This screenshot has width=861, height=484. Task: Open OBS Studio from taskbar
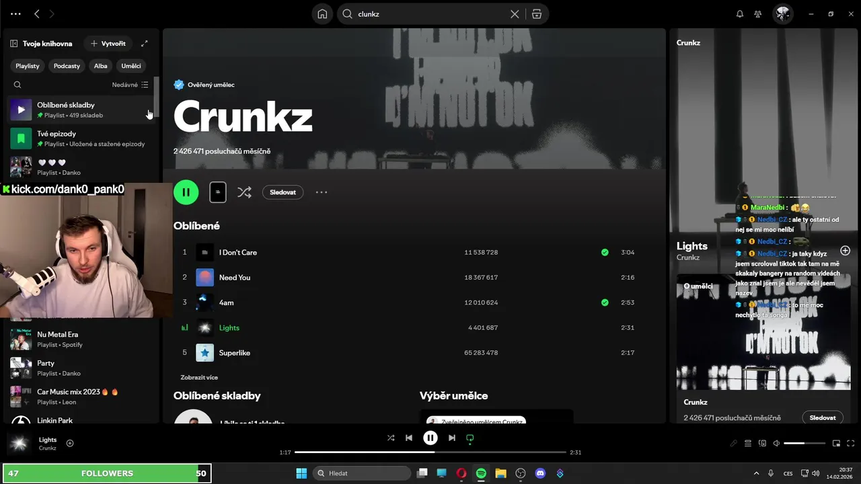521,473
